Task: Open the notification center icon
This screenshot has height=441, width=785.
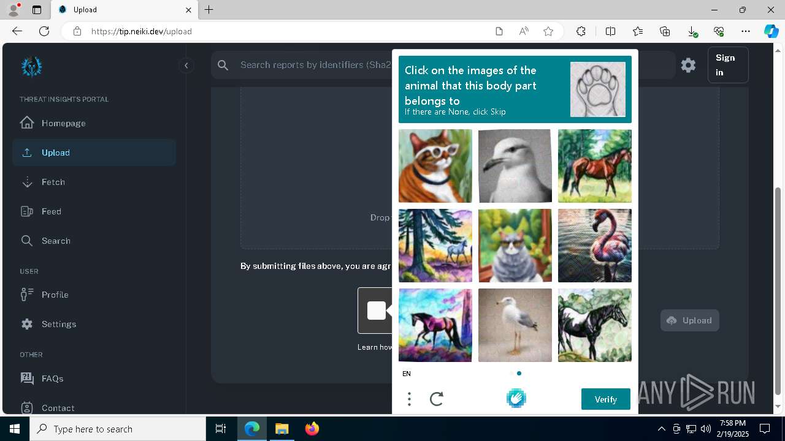Action: coord(765,429)
